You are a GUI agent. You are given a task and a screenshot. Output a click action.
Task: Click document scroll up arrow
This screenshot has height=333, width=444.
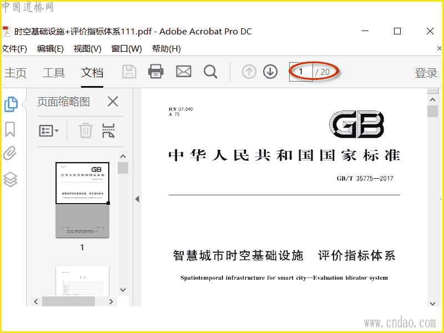[x=432, y=100]
